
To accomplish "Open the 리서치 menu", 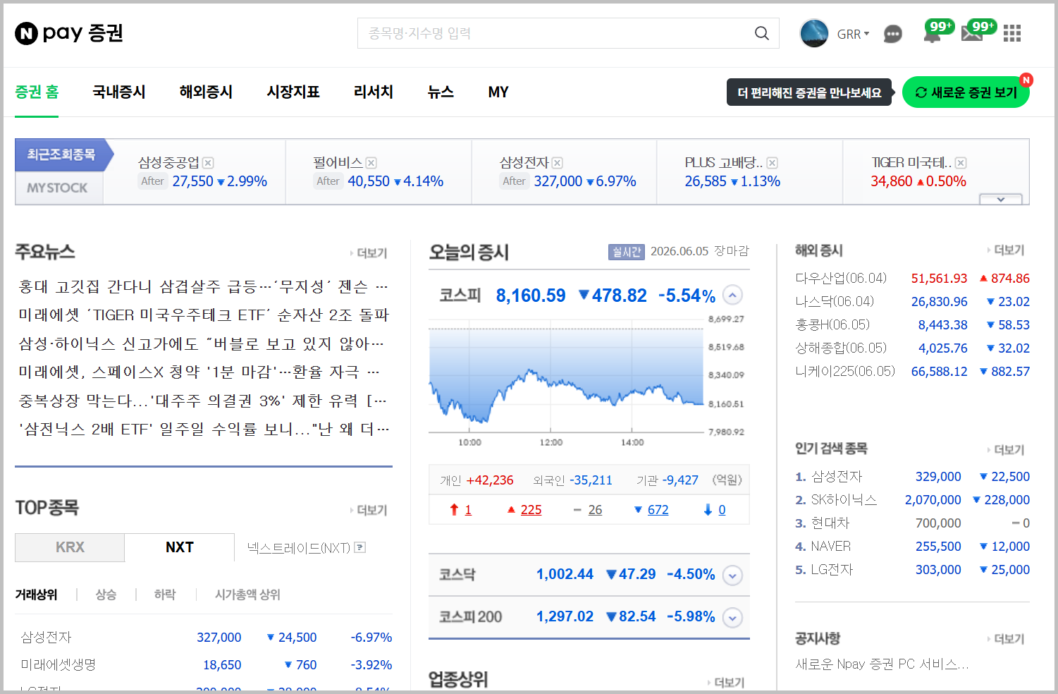I will click(x=374, y=92).
